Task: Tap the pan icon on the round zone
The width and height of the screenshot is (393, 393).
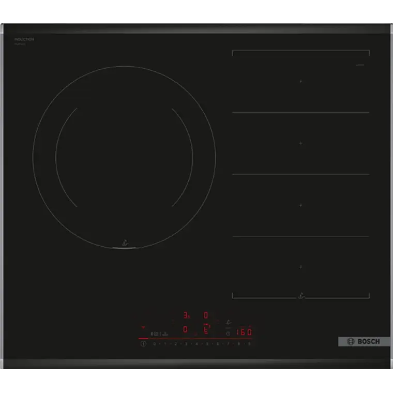Action: pyautogui.click(x=124, y=241)
